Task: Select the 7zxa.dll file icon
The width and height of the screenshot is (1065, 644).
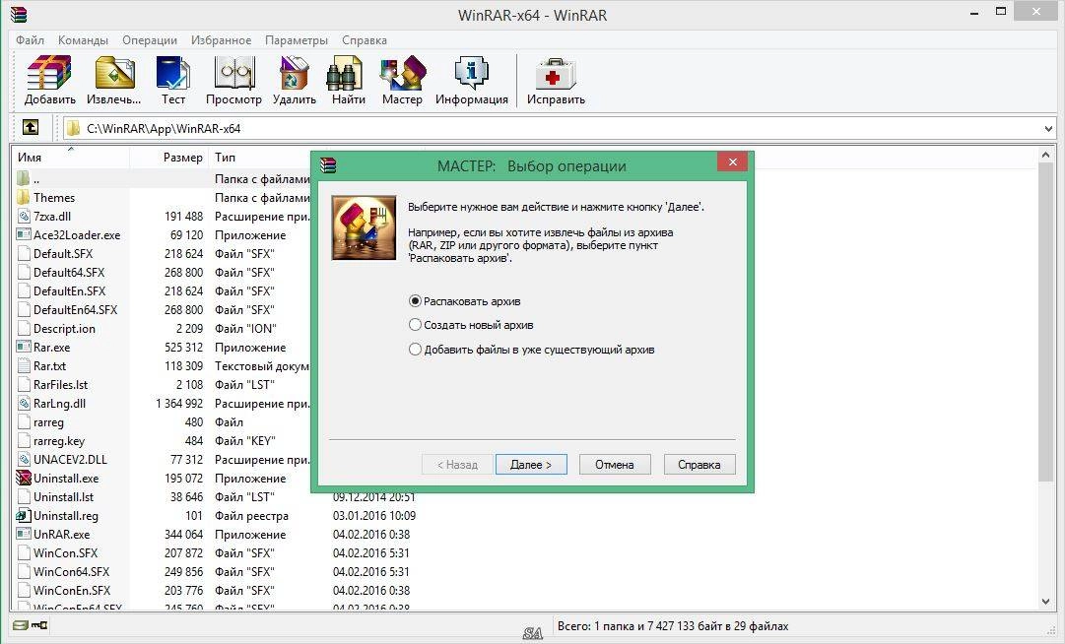Action: click(x=24, y=216)
